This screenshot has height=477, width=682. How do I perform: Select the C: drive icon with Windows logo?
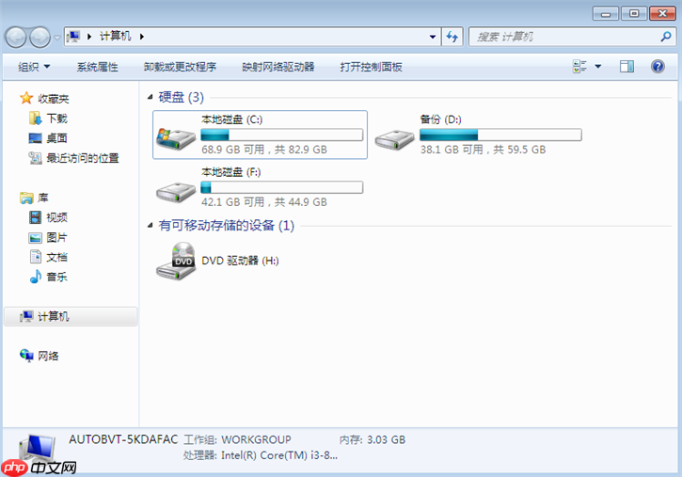[x=176, y=138]
